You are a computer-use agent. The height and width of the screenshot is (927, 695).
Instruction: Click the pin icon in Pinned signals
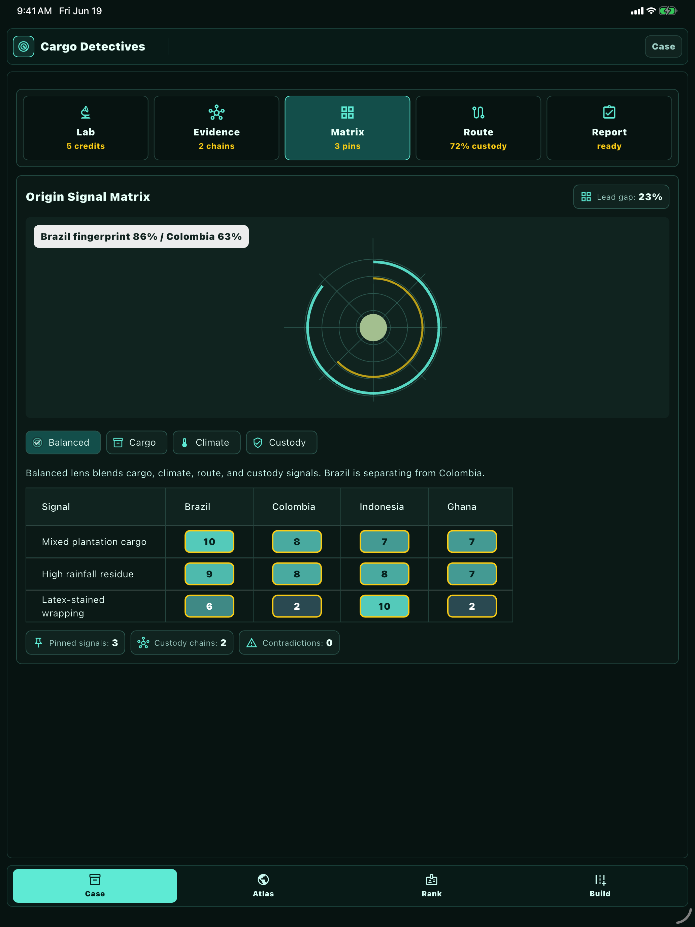(x=38, y=642)
